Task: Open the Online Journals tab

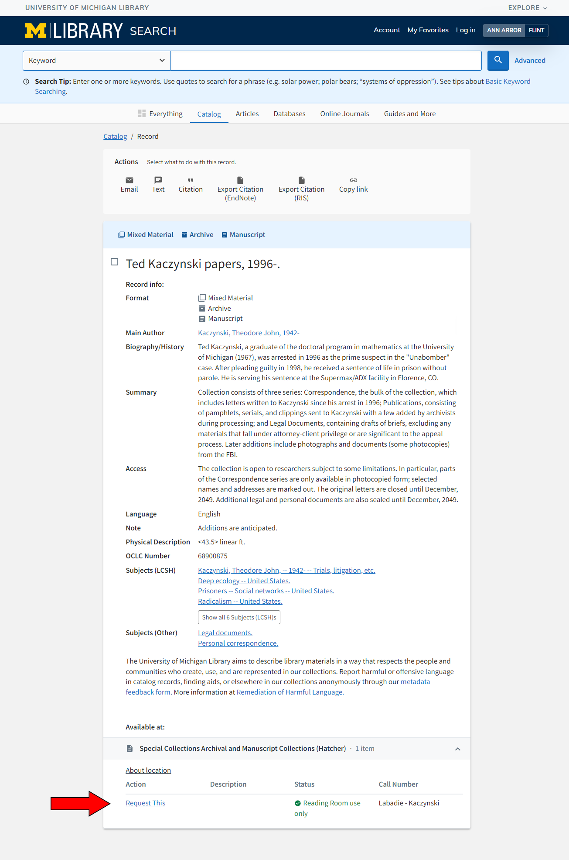Action: point(345,114)
